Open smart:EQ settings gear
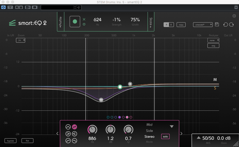The height and width of the screenshot is (147, 239). [x=234, y=16]
